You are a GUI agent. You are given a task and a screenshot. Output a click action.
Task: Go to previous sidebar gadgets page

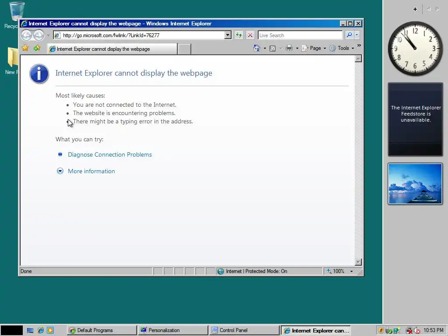pos(429,9)
